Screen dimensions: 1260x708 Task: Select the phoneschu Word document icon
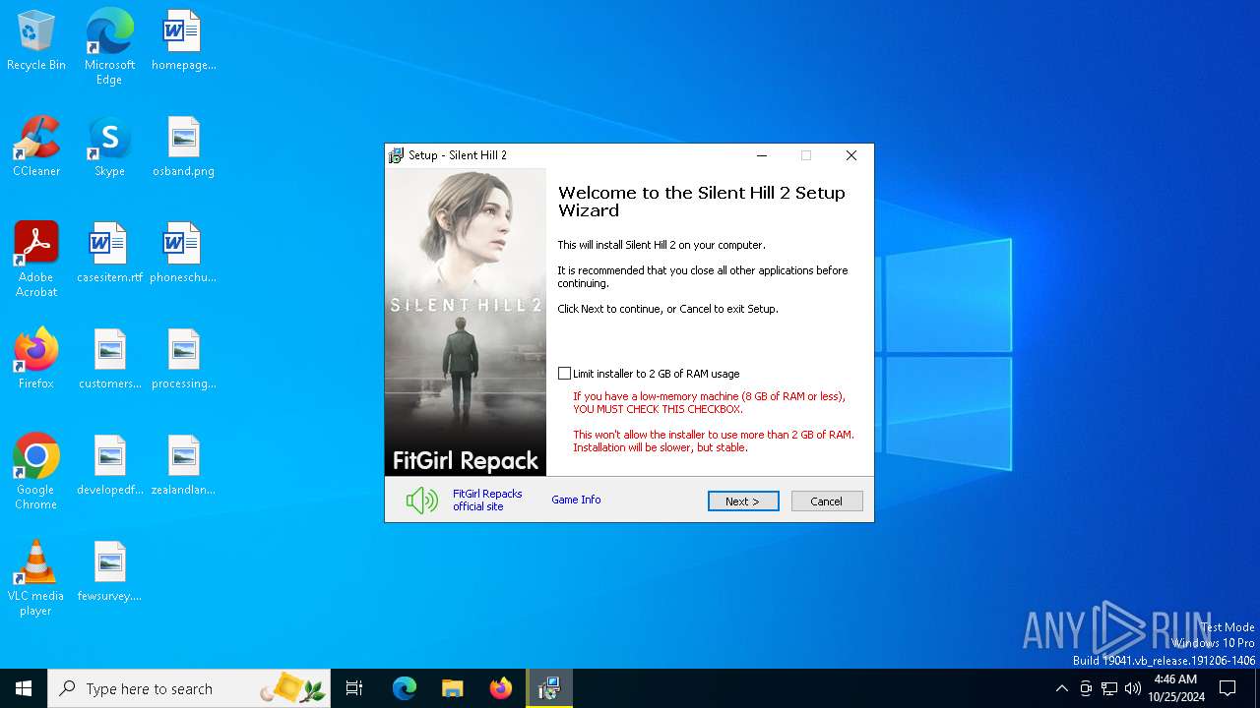183,254
